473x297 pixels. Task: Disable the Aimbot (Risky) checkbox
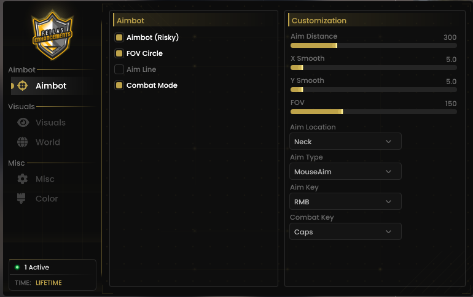[119, 37]
